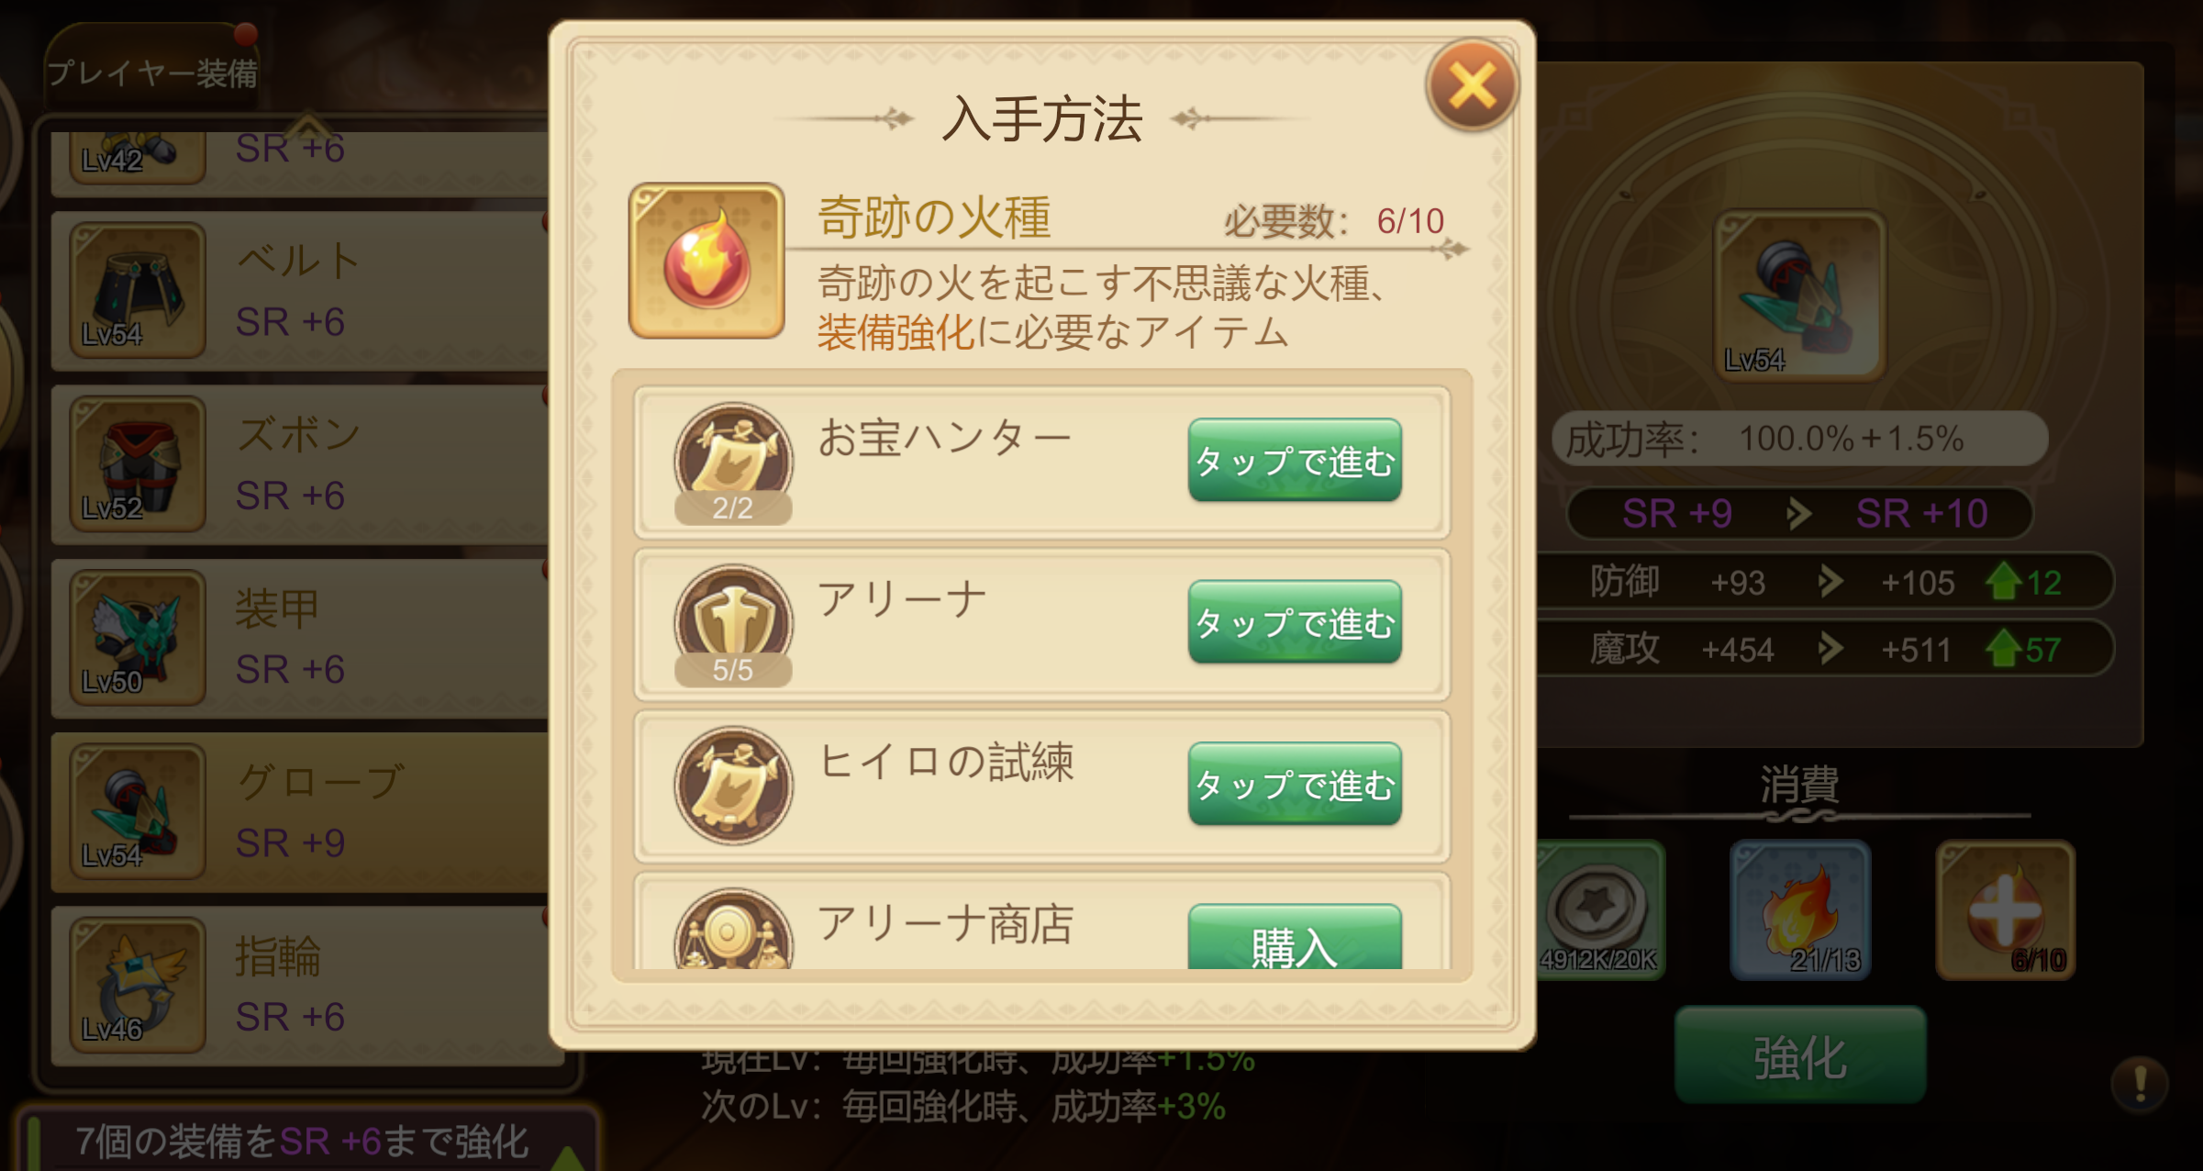
Task: Close the 入手方法 popup with X
Action: 1472,85
